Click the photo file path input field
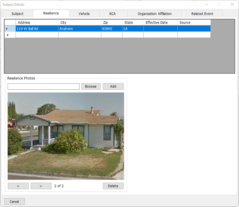Screen dimensions: 239x207 (44, 87)
